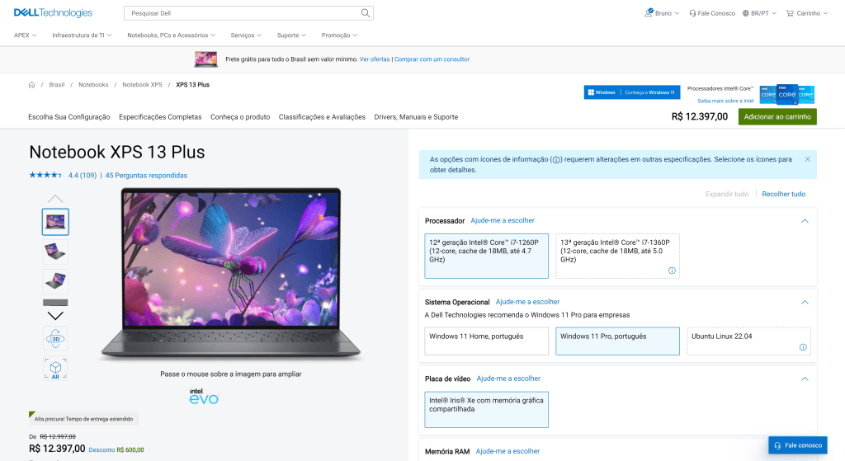Open Notebooks, PCs e Acessórios dropdown

tap(172, 35)
